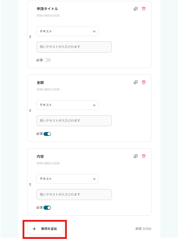
Task: Expand テキスト dropdown in 金額 question
Action: (67, 105)
